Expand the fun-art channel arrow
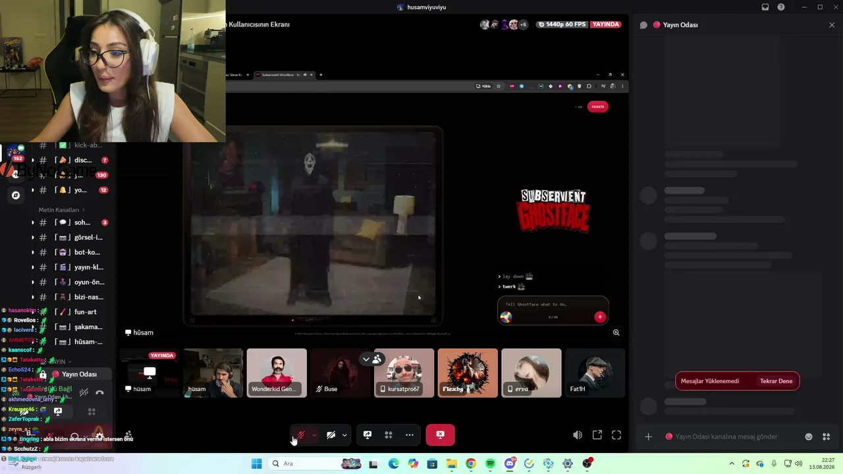This screenshot has width=843, height=474. pyautogui.click(x=33, y=312)
